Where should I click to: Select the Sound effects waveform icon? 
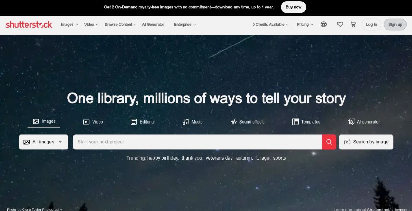(x=234, y=122)
